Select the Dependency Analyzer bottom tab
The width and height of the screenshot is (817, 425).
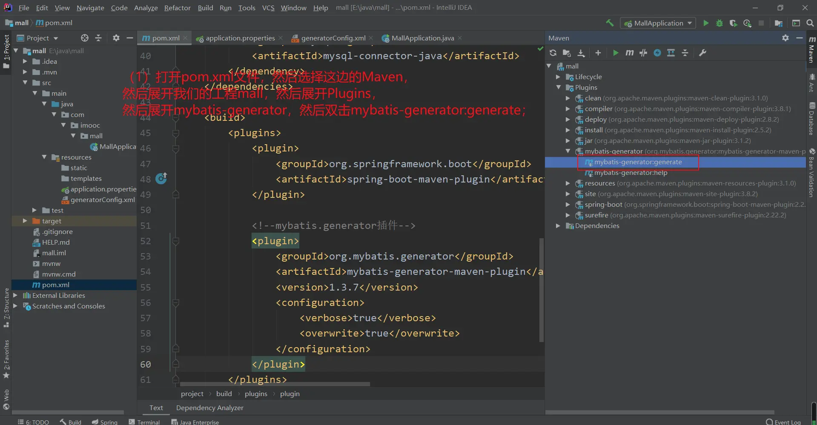(209, 408)
